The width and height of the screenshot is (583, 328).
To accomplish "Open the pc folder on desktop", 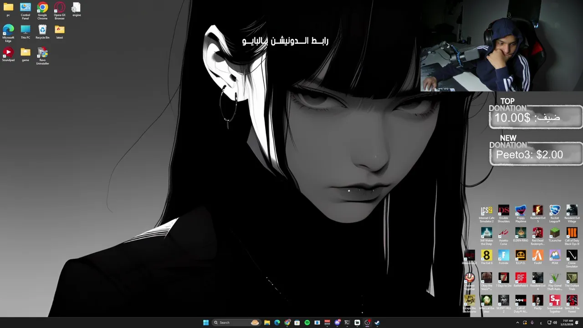I will click(8, 10).
